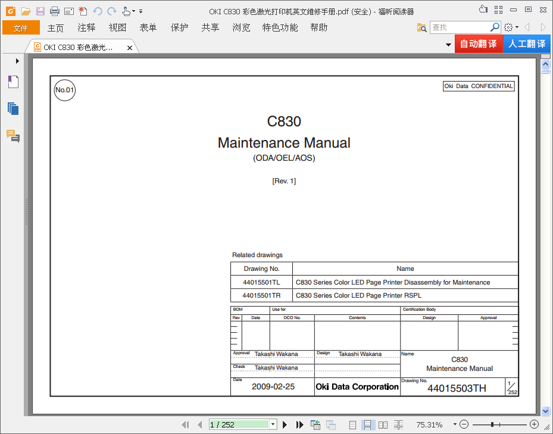Click the page number field 1 / 252
Viewport: 553px width, 434px height.
[239, 424]
